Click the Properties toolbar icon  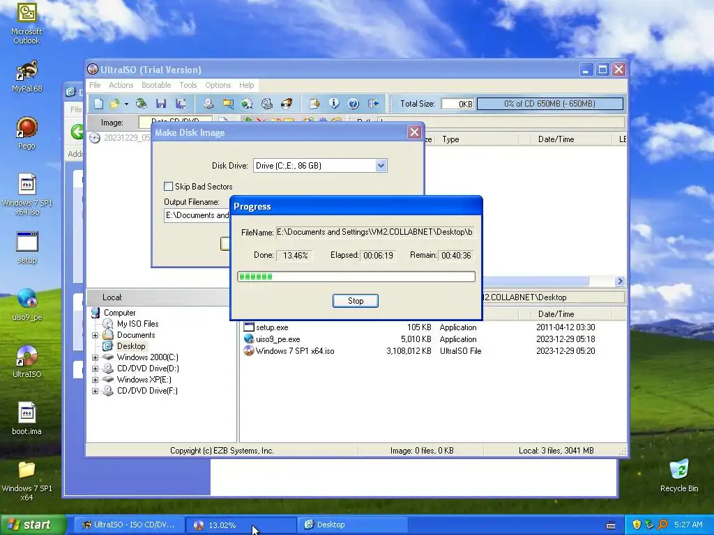coord(314,104)
